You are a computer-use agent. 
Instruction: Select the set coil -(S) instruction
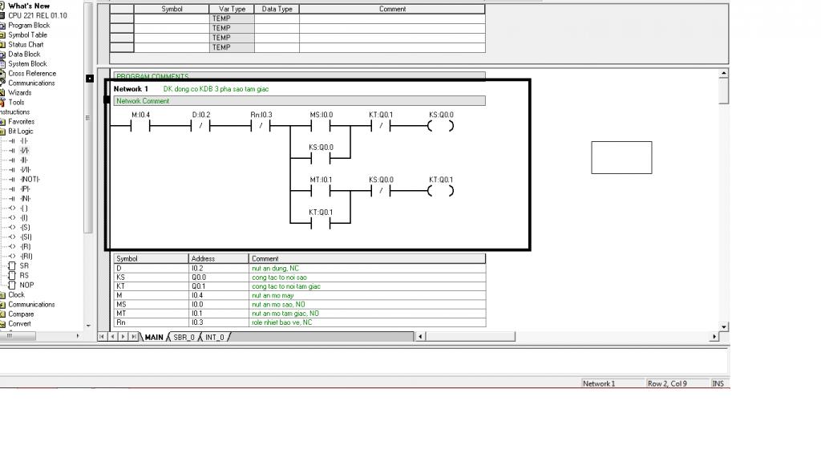click(x=25, y=227)
